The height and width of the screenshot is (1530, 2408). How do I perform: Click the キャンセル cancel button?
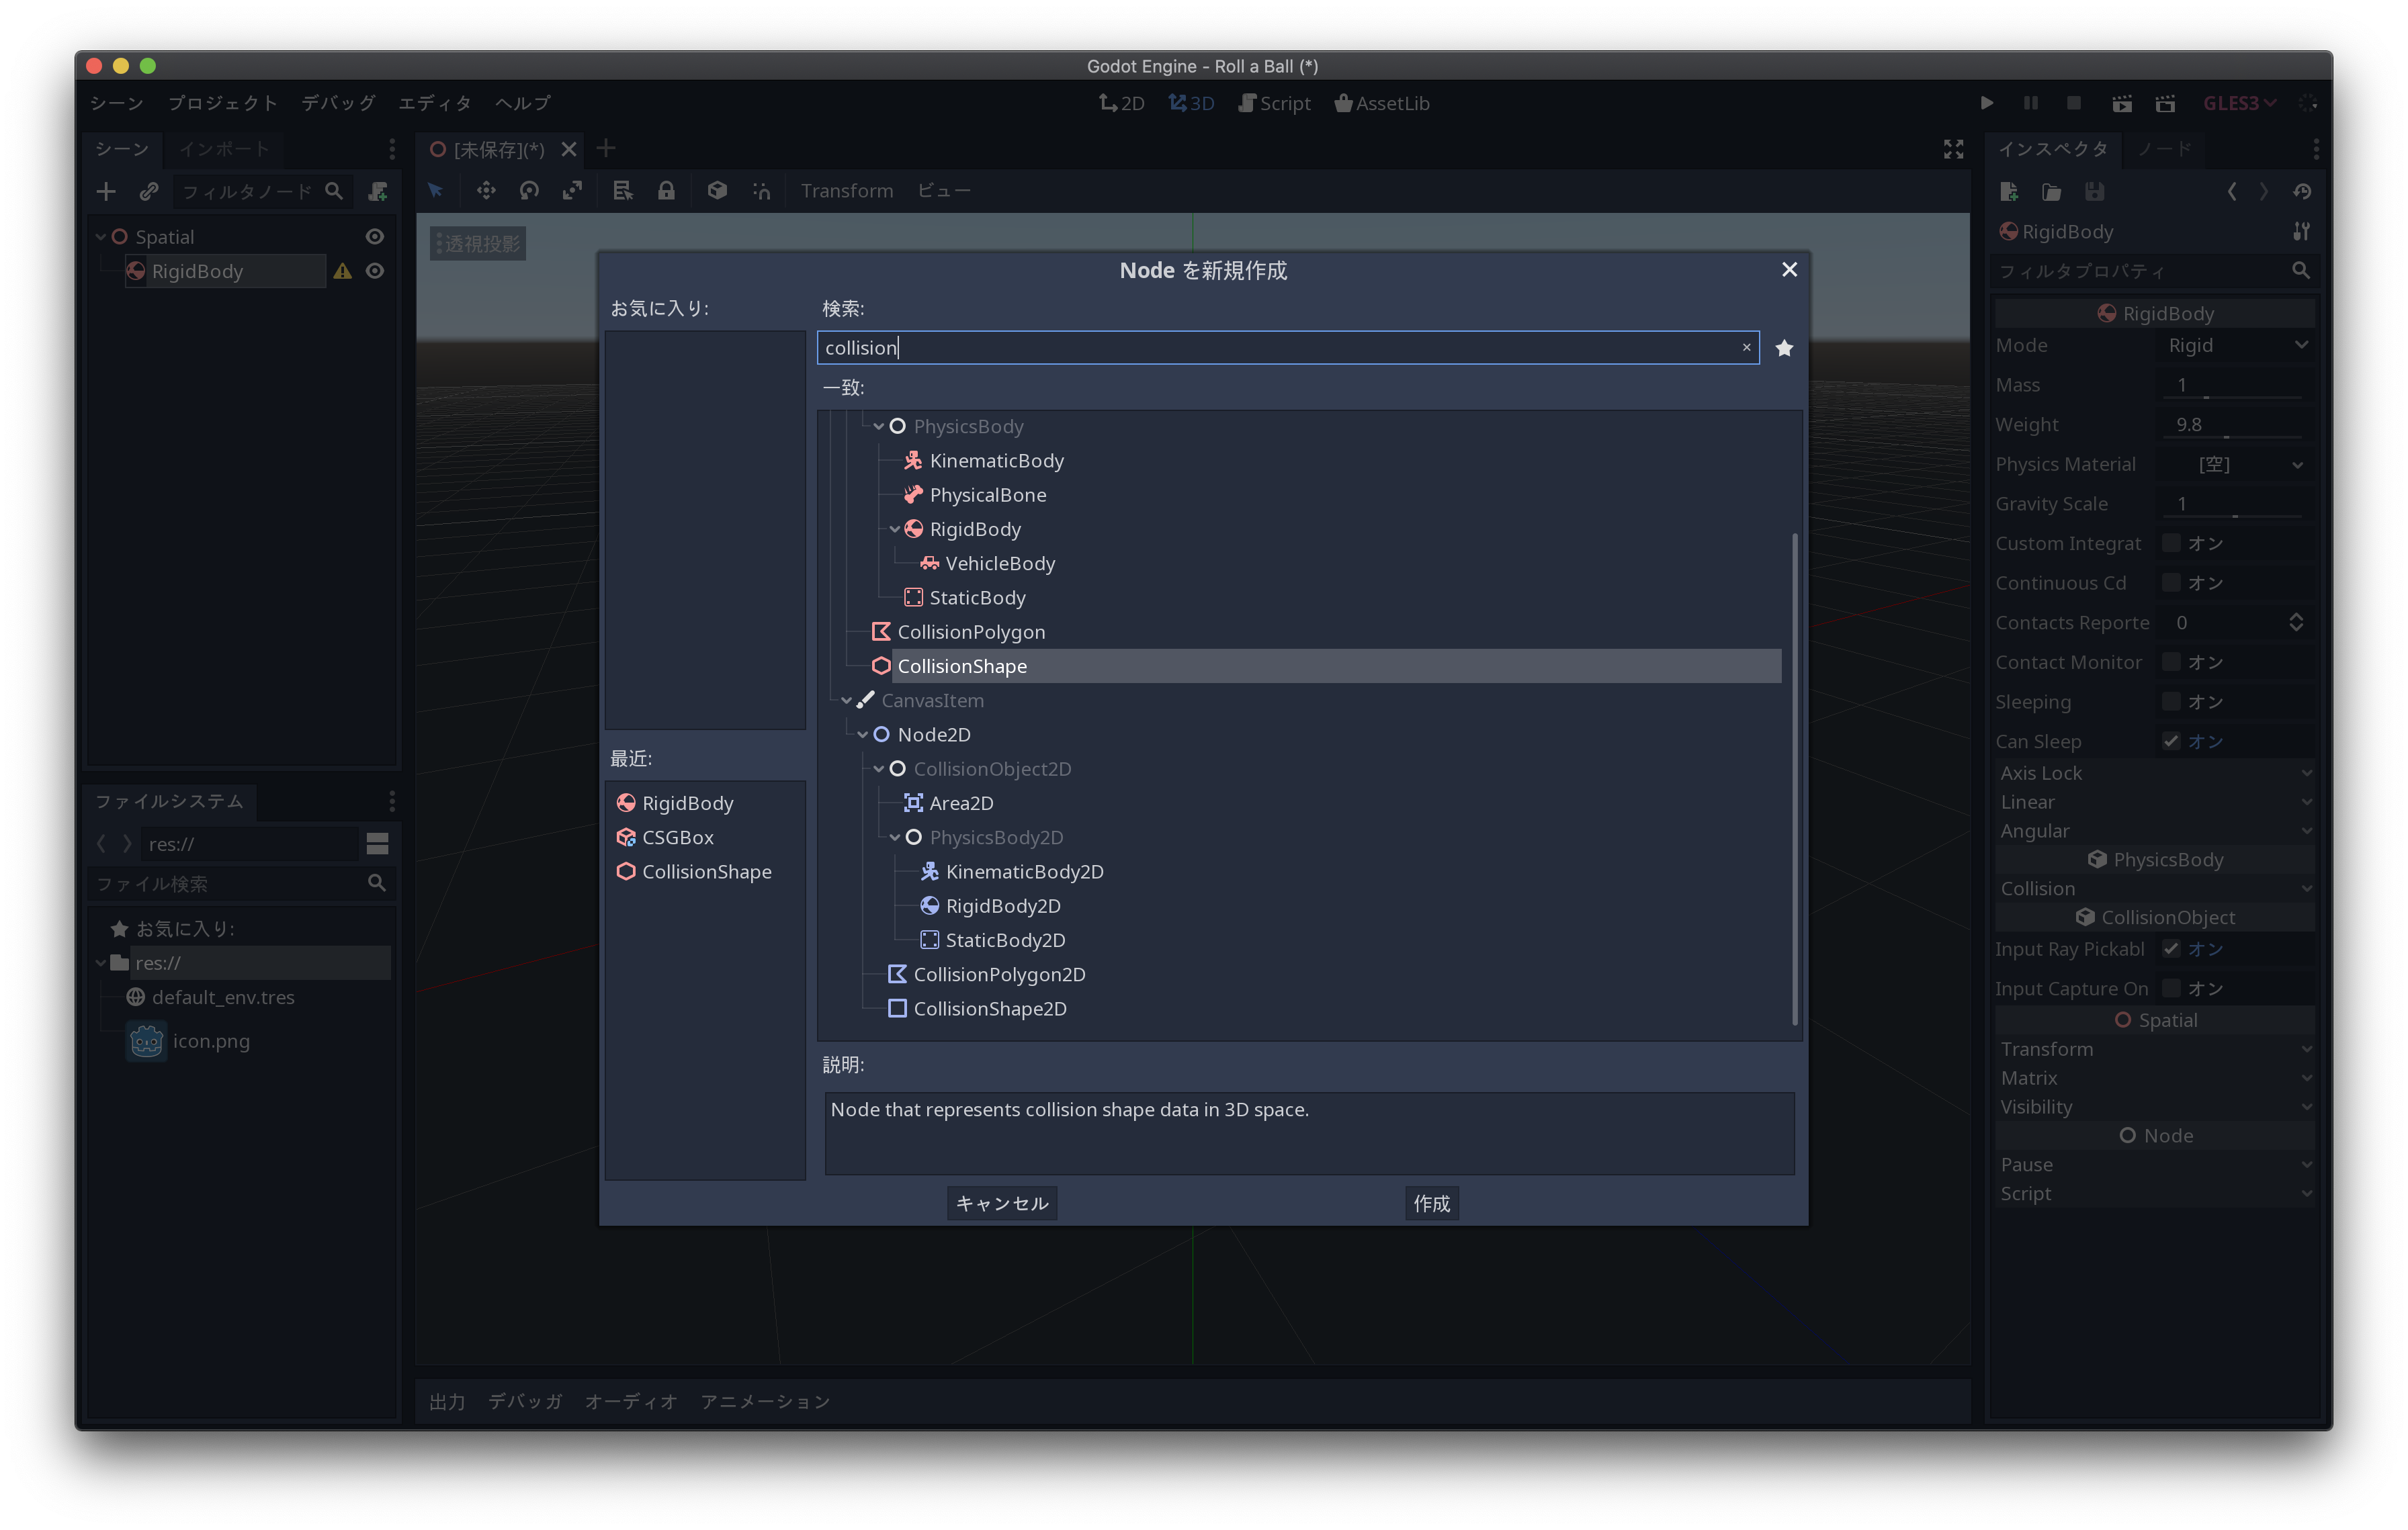point(1002,1202)
